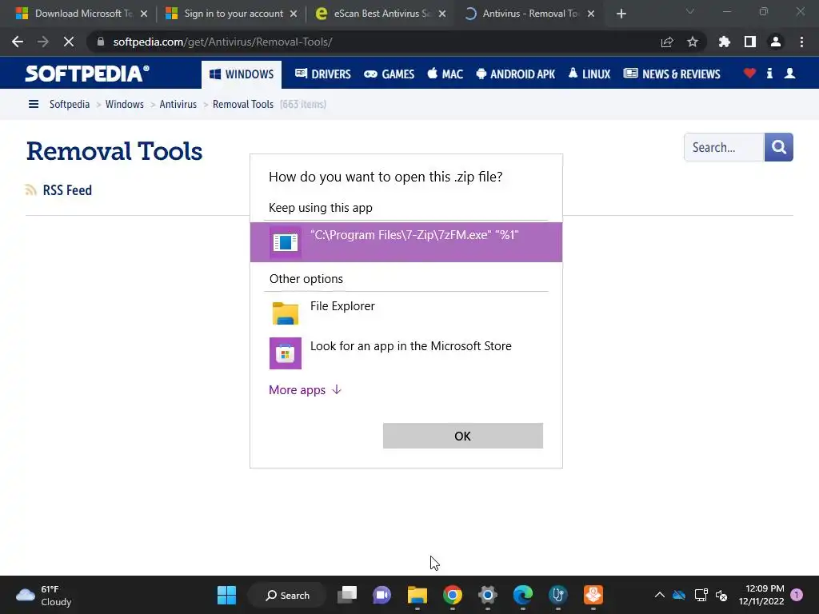Select the 7-Zip 7zFM.exe app option
The height and width of the screenshot is (614, 819).
coord(406,242)
